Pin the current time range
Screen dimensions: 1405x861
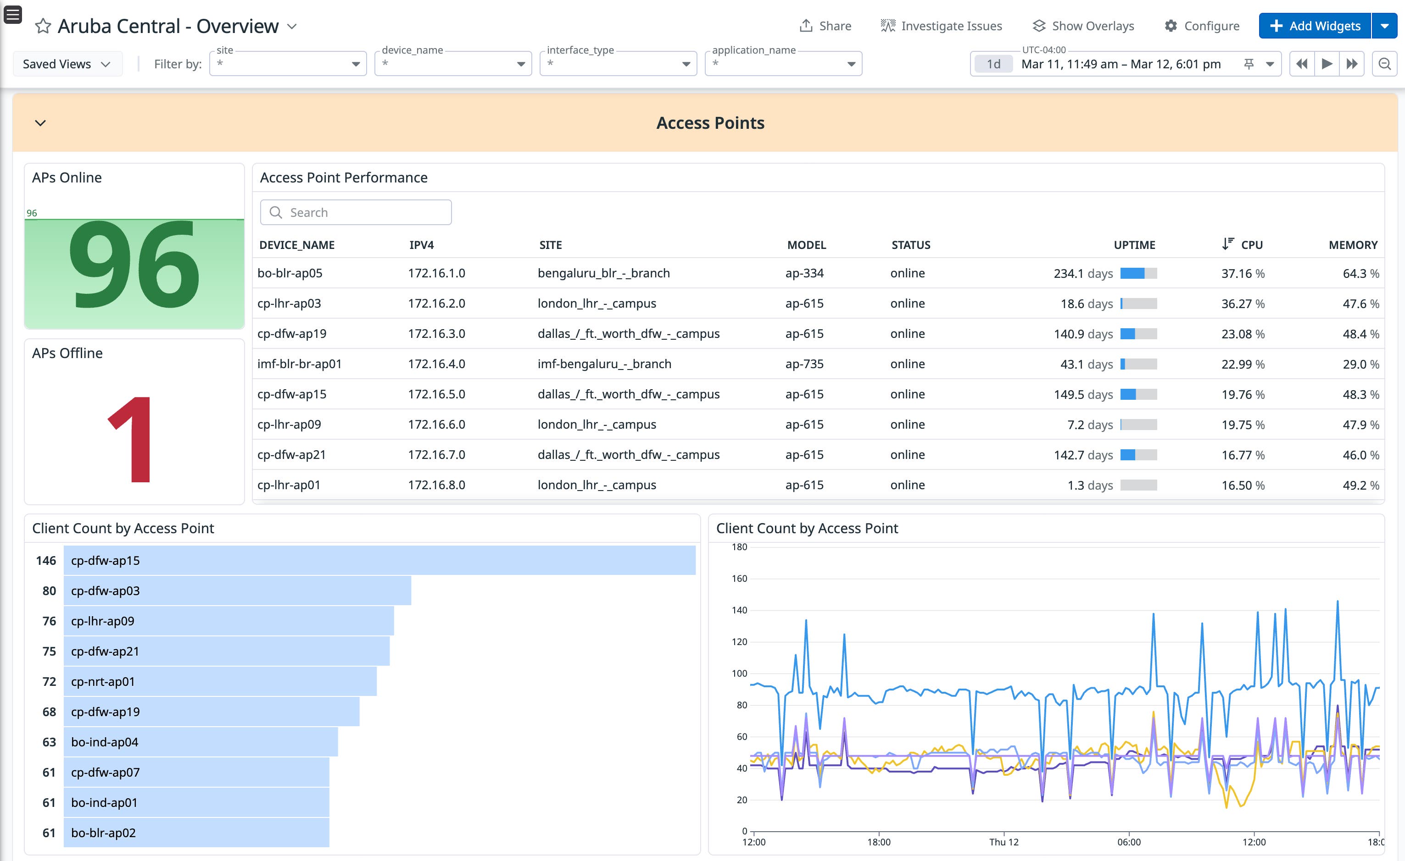tap(1249, 64)
